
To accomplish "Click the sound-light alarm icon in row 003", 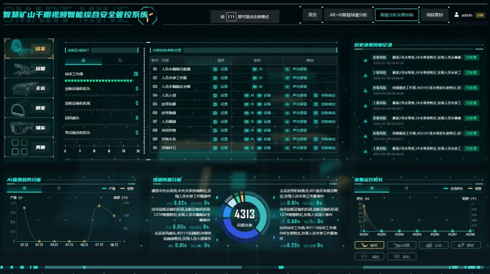I will click(x=287, y=87).
